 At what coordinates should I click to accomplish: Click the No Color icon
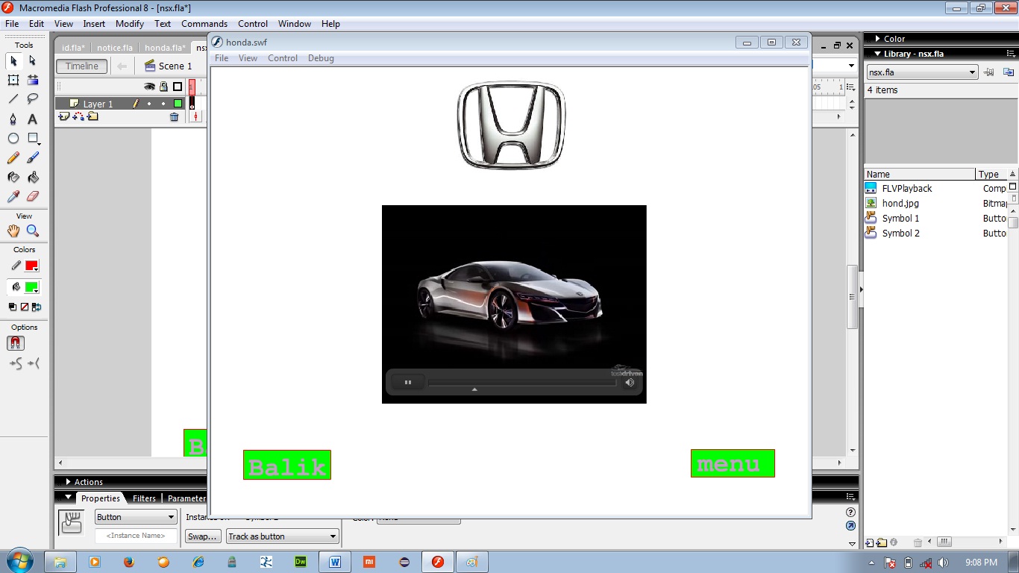(25, 307)
